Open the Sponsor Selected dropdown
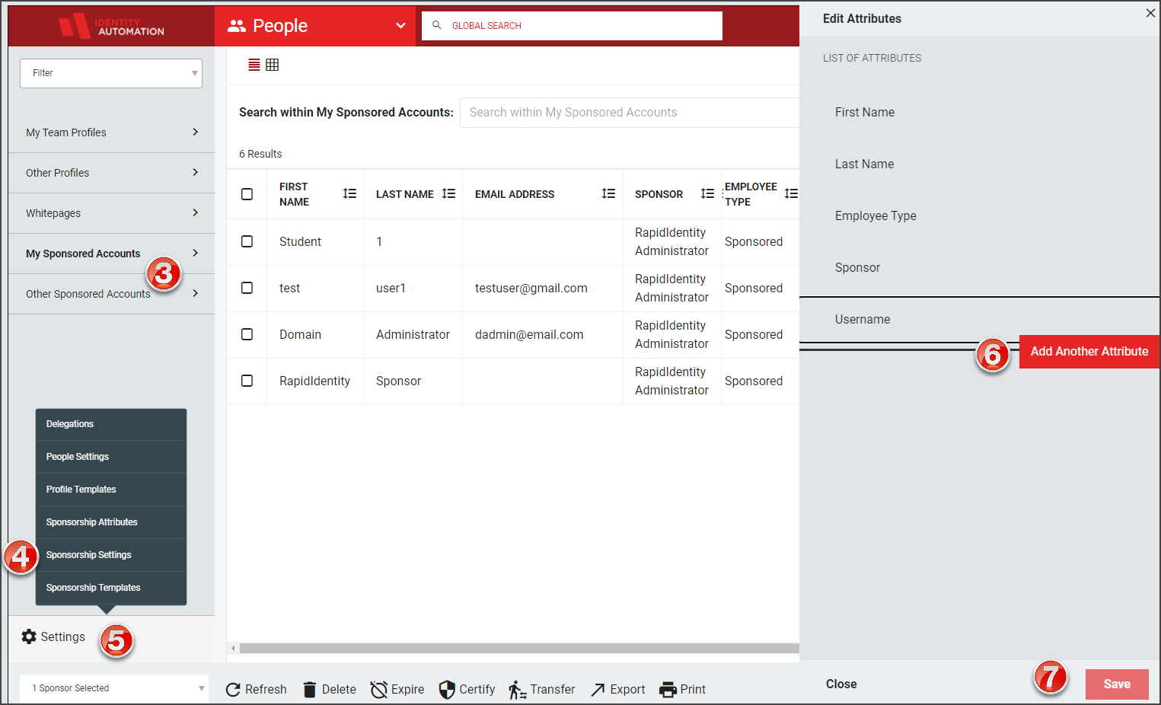This screenshot has width=1161, height=705. tap(114, 688)
